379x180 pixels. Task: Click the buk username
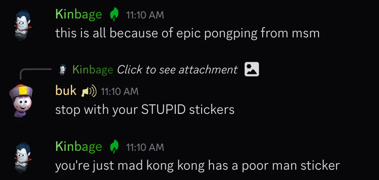[66, 91]
